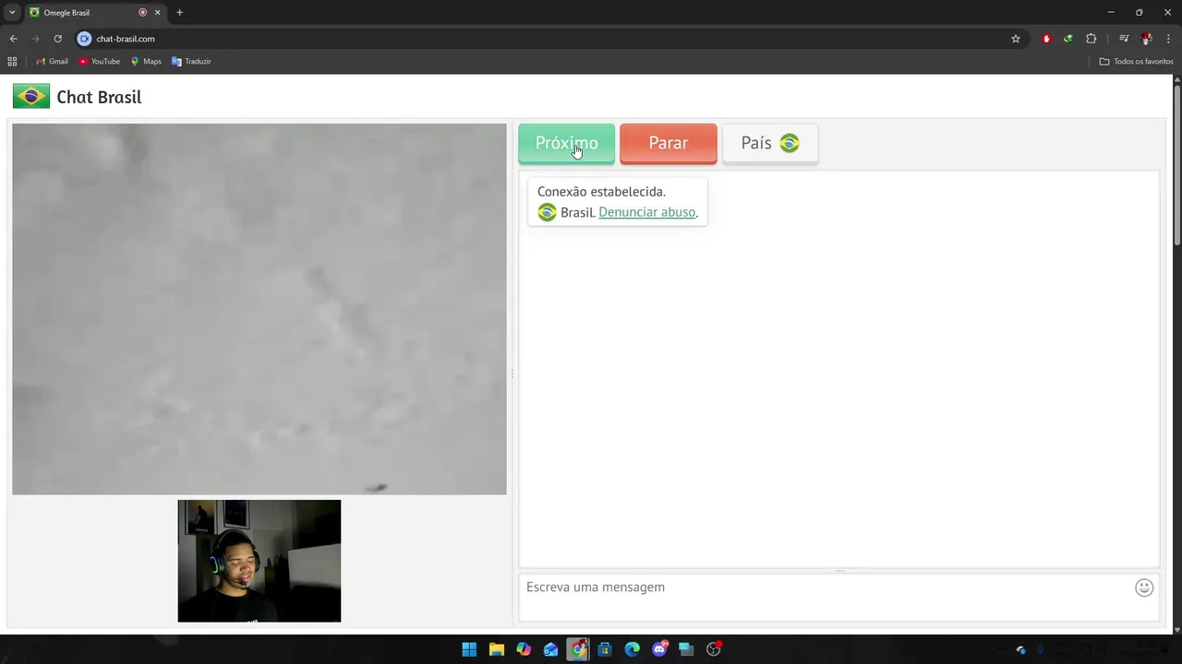Click 'Conexão estabelecida.' status text
The width and height of the screenshot is (1182, 664).
601,192
